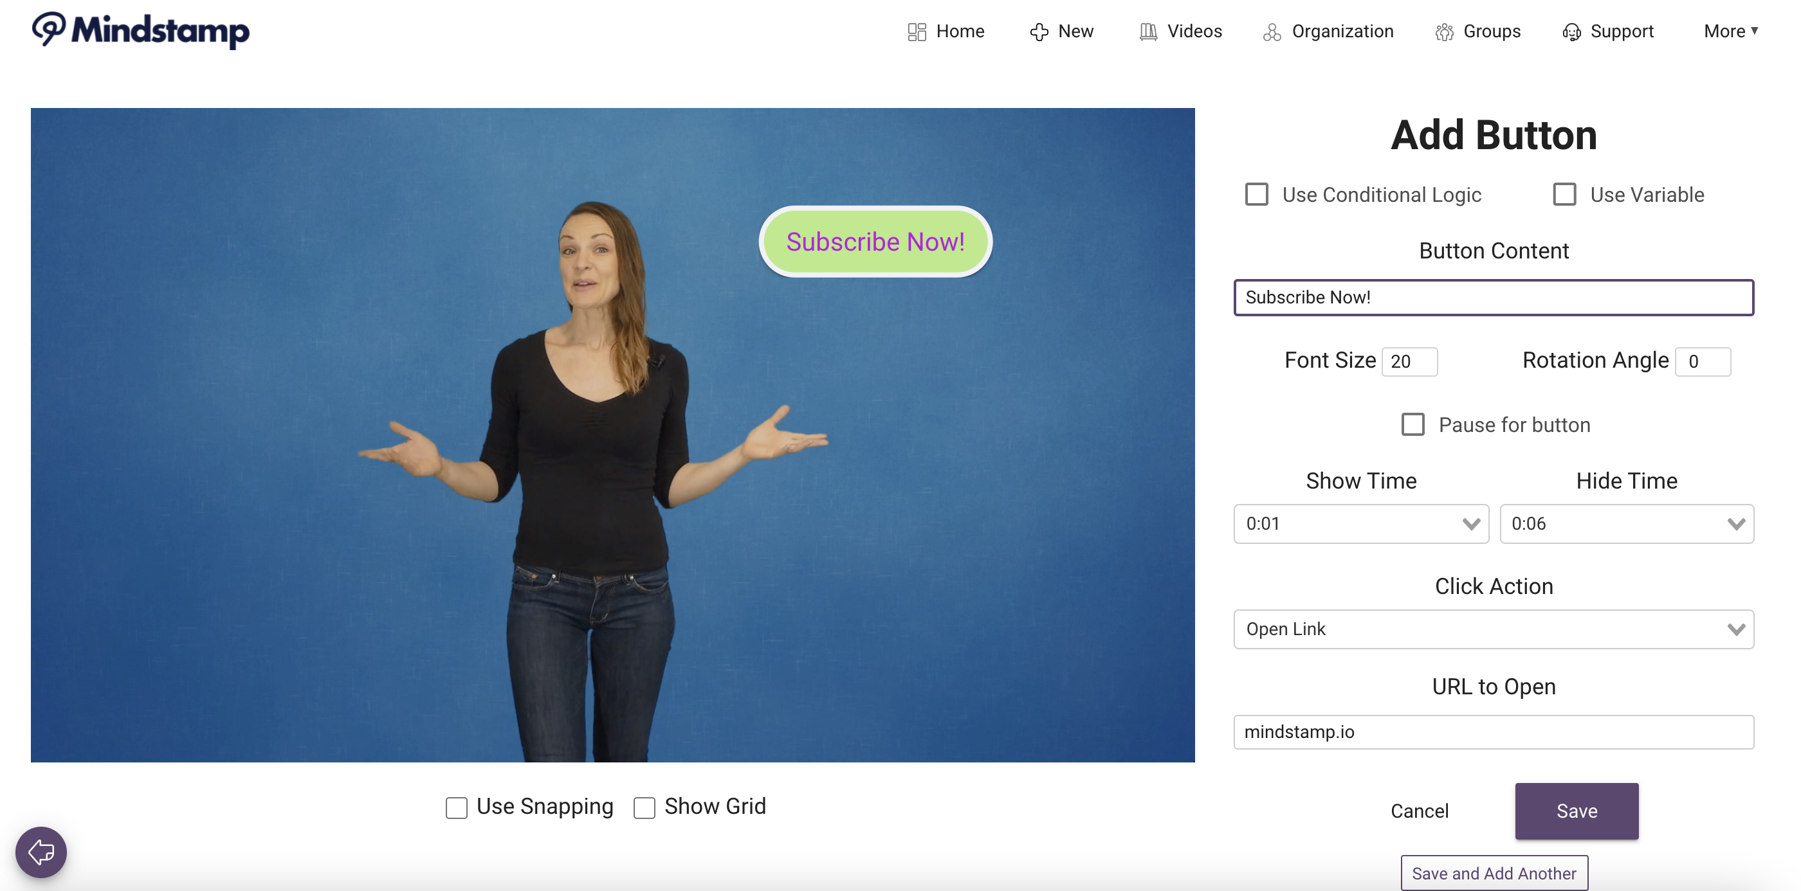Viewport: 1801px width, 891px height.
Task: Open the More menu in the navbar
Action: coord(1730,32)
